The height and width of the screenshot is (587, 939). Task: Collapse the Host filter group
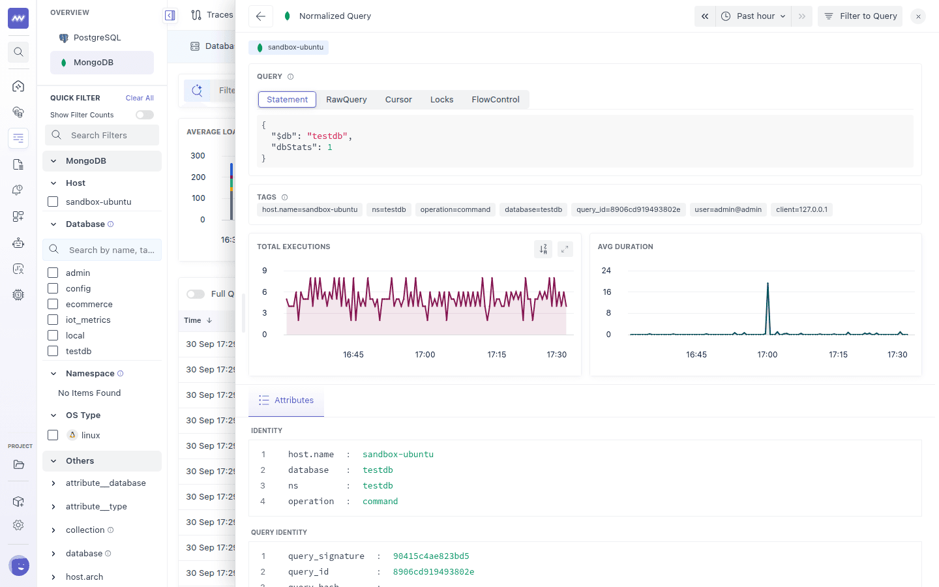(x=53, y=183)
